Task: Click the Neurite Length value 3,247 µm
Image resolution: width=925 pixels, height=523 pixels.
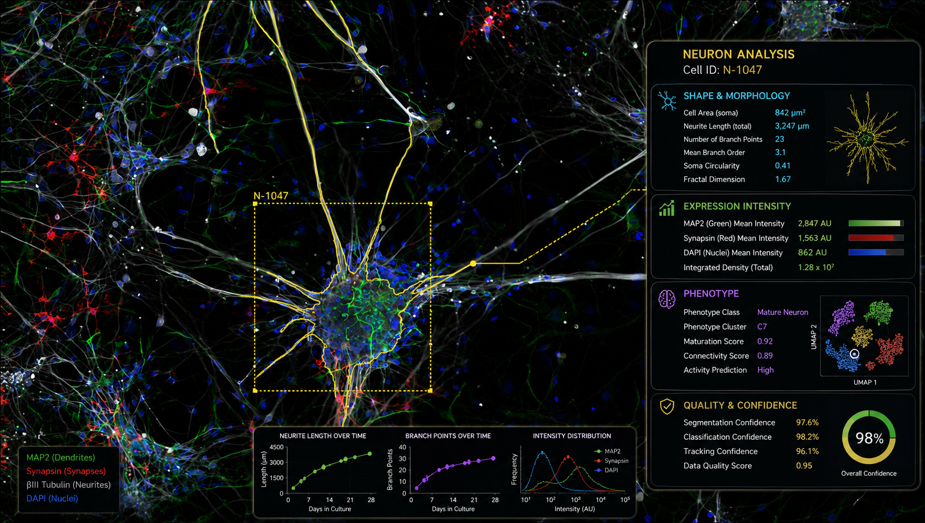Action: point(792,126)
